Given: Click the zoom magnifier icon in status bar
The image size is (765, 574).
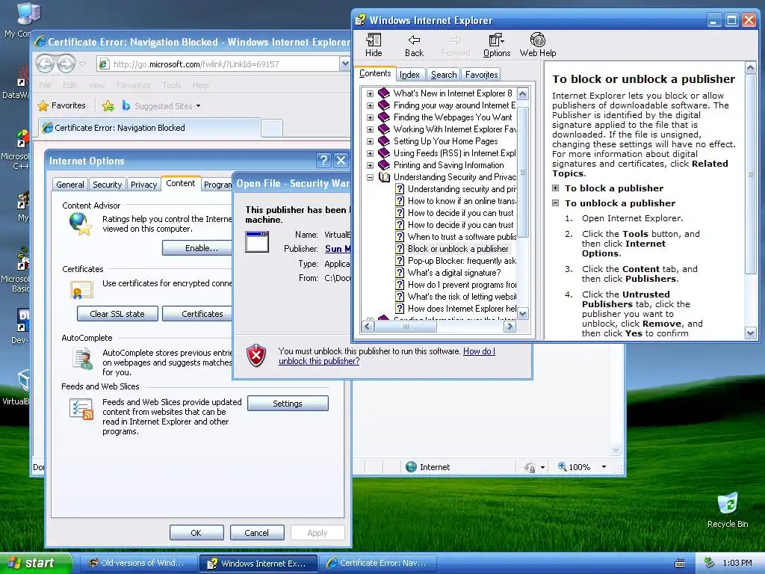Looking at the screenshot, I should click(562, 466).
